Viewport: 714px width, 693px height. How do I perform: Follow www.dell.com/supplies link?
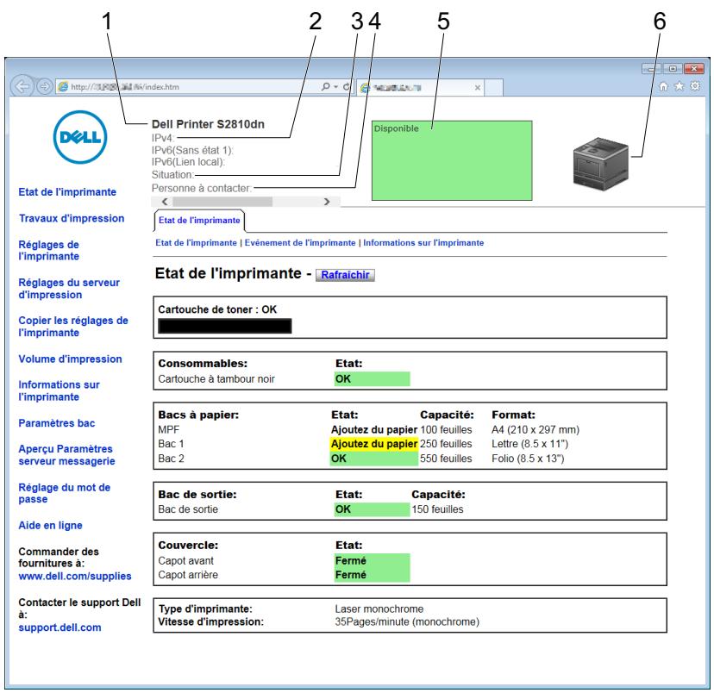click(75, 576)
